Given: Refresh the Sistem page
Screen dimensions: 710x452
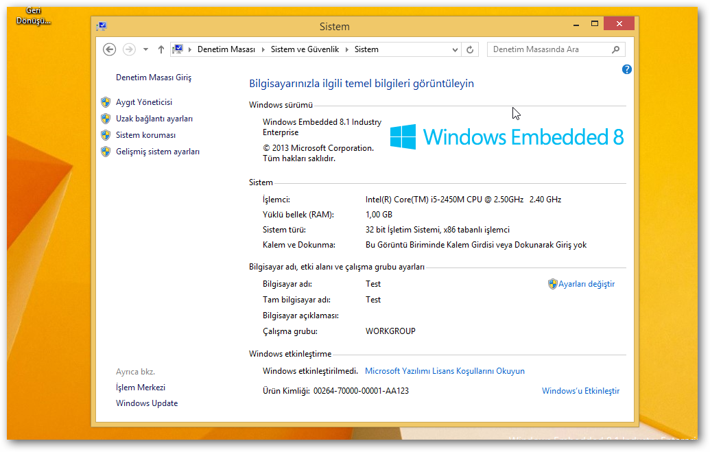Looking at the screenshot, I should point(470,50).
